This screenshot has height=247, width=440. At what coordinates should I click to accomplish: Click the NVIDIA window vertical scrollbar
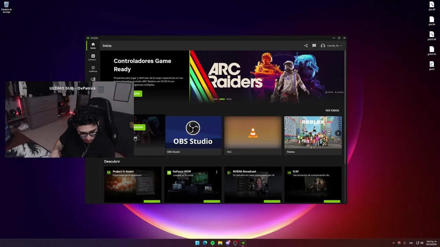(345, 107)
